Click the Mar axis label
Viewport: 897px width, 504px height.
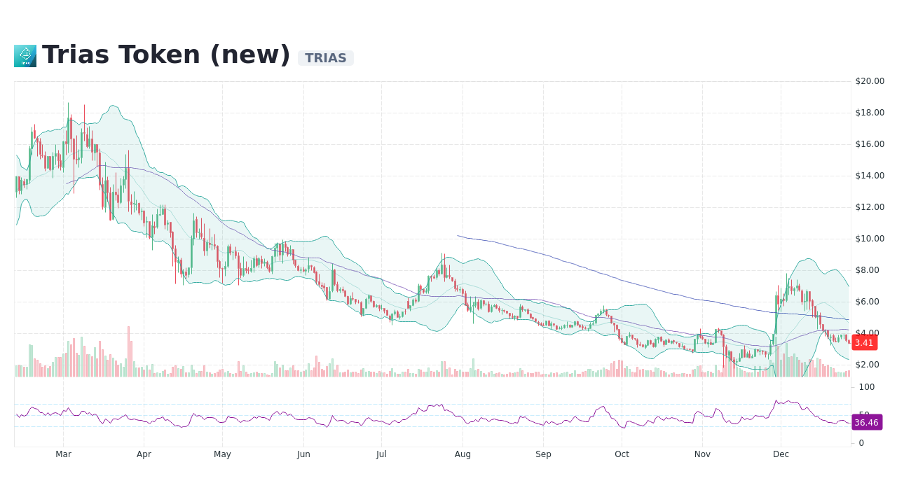coord(63,454)
